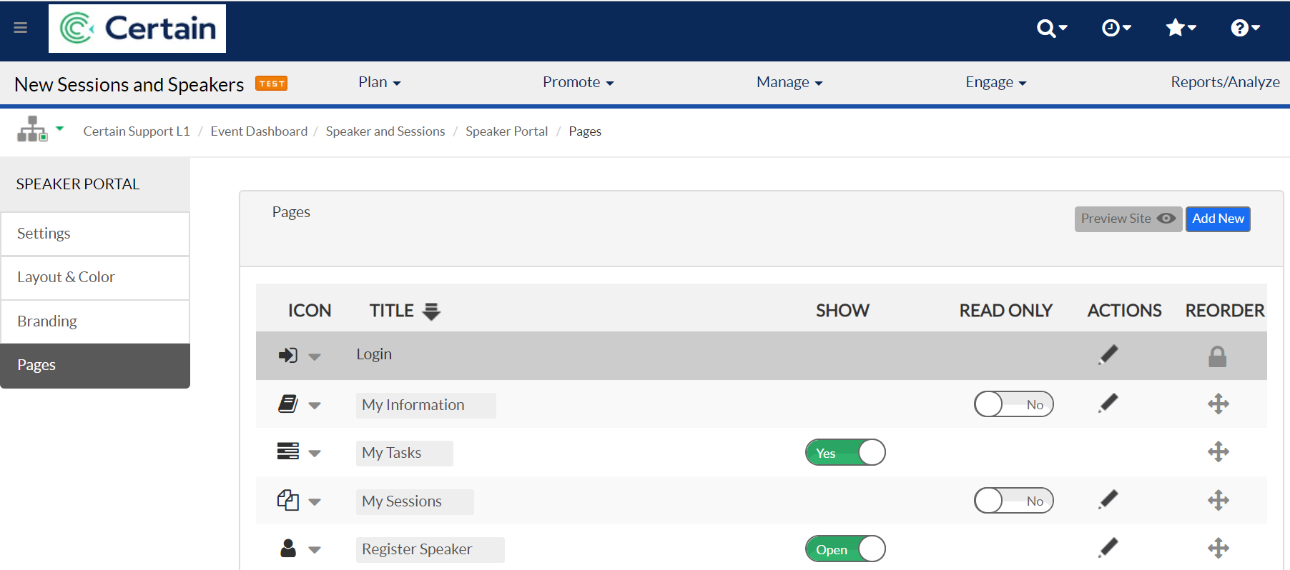1290x570 pixels.
Task: Click the Add New button
Action: pyautogui.click(x=1218, y=219)
